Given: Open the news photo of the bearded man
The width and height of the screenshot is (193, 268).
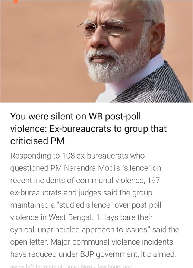Looking at the screenshot, I should tap(96, 51).
